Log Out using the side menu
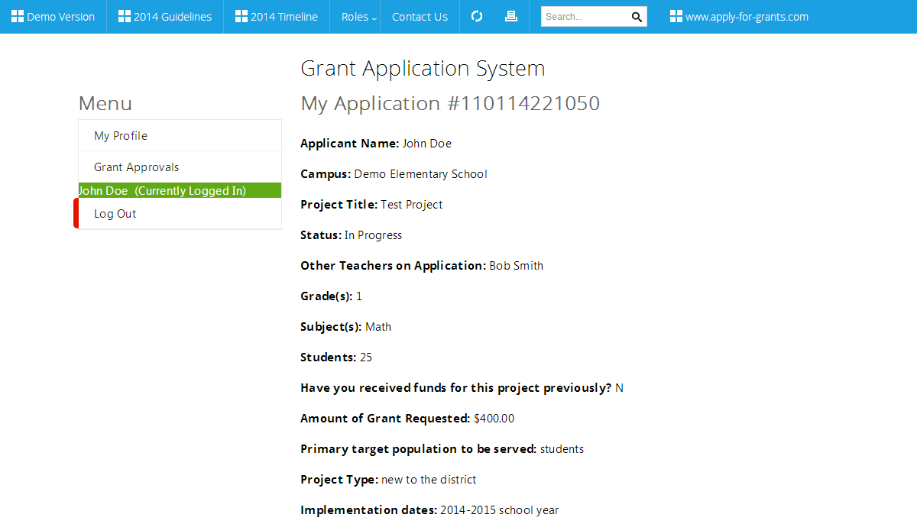The height and width of the screenshot is (524, 917). point(115,214)
